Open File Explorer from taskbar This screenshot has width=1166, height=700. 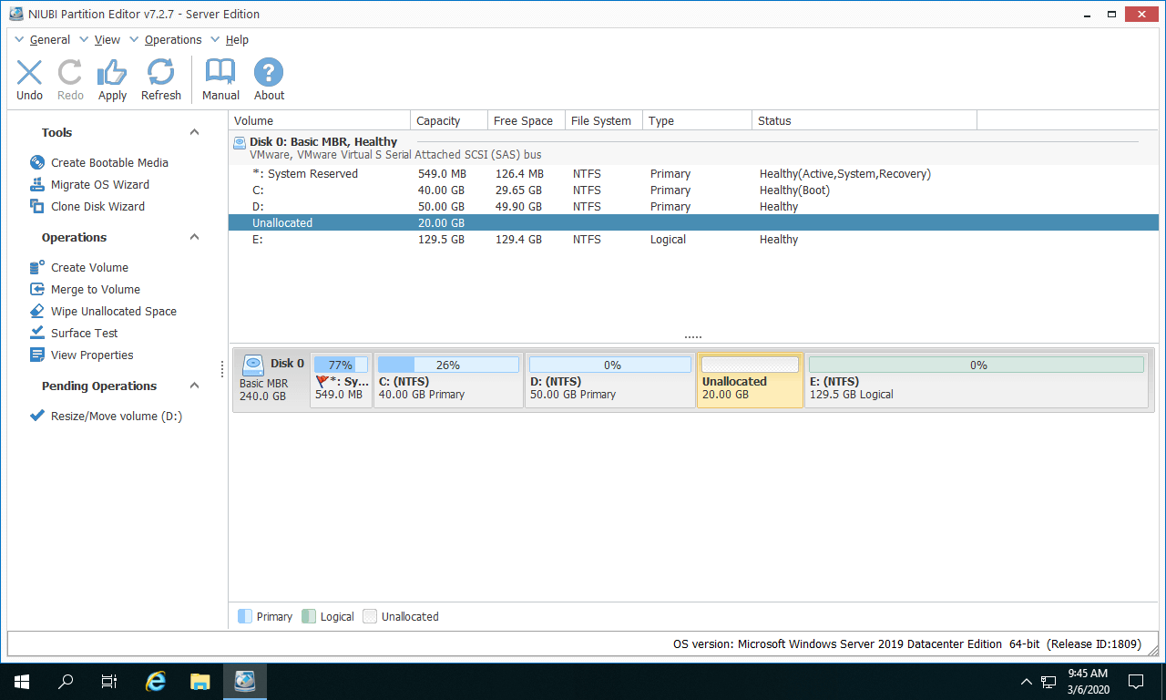point(199,681)
